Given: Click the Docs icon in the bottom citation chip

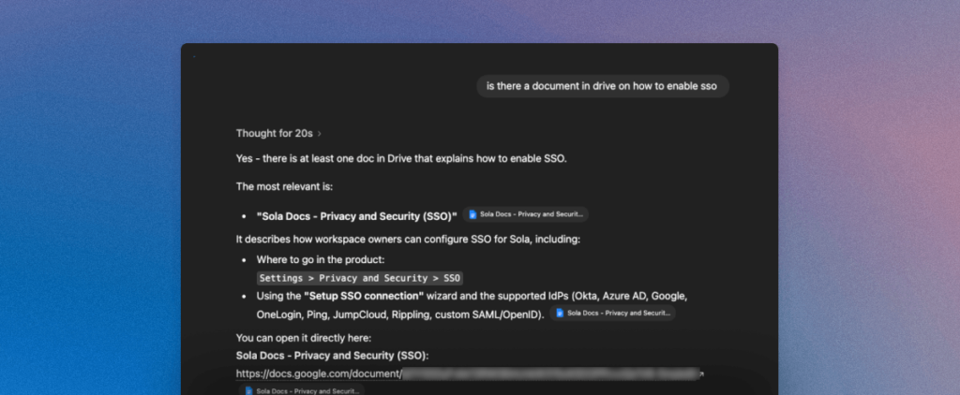Looking at the screenshot, I should tap(247, 390).
